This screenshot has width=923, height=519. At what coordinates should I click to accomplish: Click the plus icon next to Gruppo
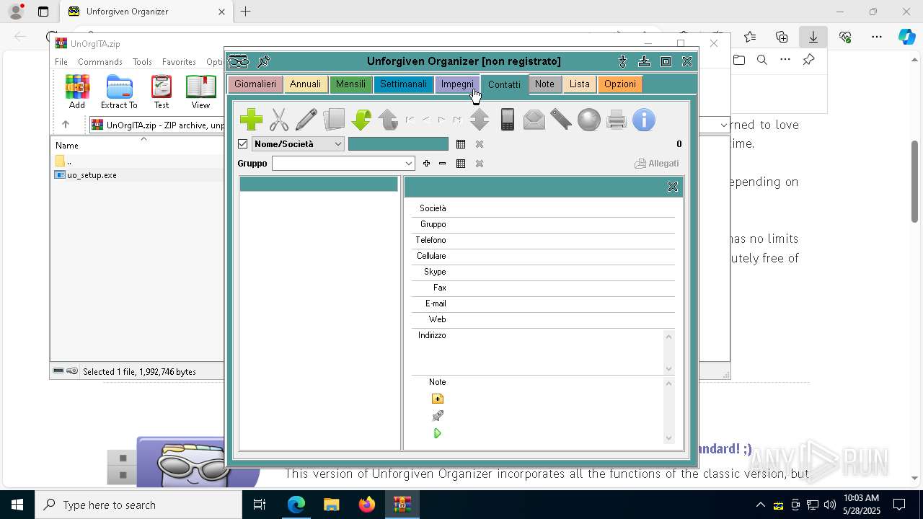coord(426,164)
